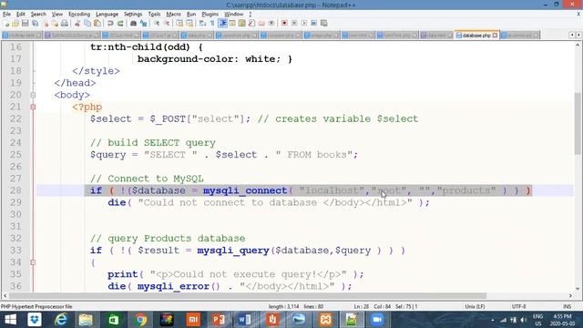583x328 pixels.
Task: Open the Encoding menu
Action: point(79,15)
